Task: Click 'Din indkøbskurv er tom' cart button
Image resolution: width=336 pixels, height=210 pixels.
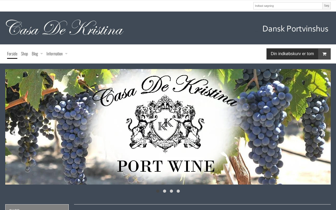Action: coord(292,54)
